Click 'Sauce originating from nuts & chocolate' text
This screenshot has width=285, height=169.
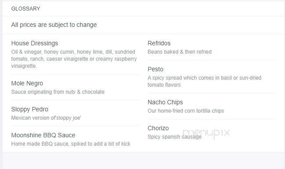[x=58, y=92]
